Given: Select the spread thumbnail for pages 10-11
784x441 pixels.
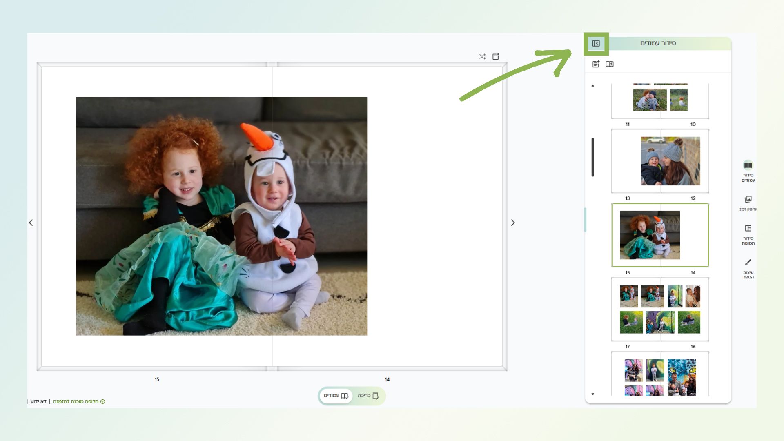Looking at the screenshot, I should tap(660, 101).
